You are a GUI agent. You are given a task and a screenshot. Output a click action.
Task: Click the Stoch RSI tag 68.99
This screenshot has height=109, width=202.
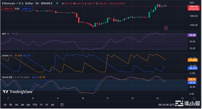(x=192, y=80)
